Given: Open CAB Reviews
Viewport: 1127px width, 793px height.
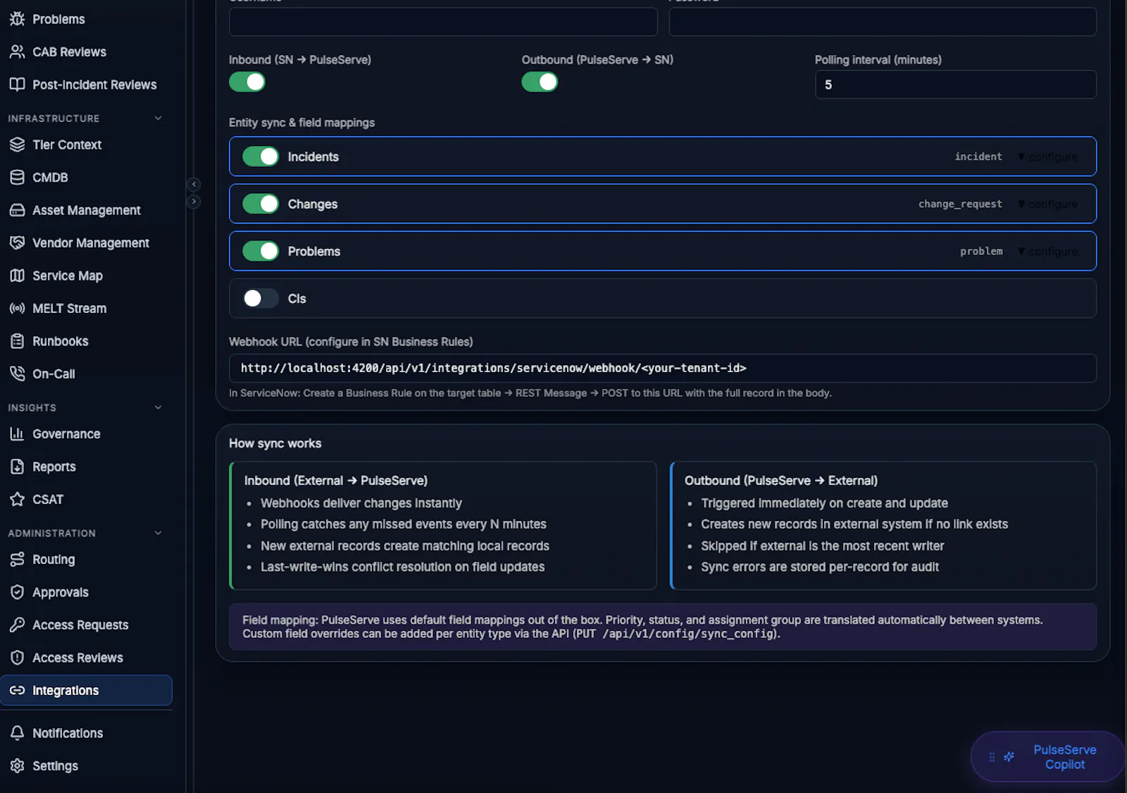Looking at the screenshot, I should 86,51.
